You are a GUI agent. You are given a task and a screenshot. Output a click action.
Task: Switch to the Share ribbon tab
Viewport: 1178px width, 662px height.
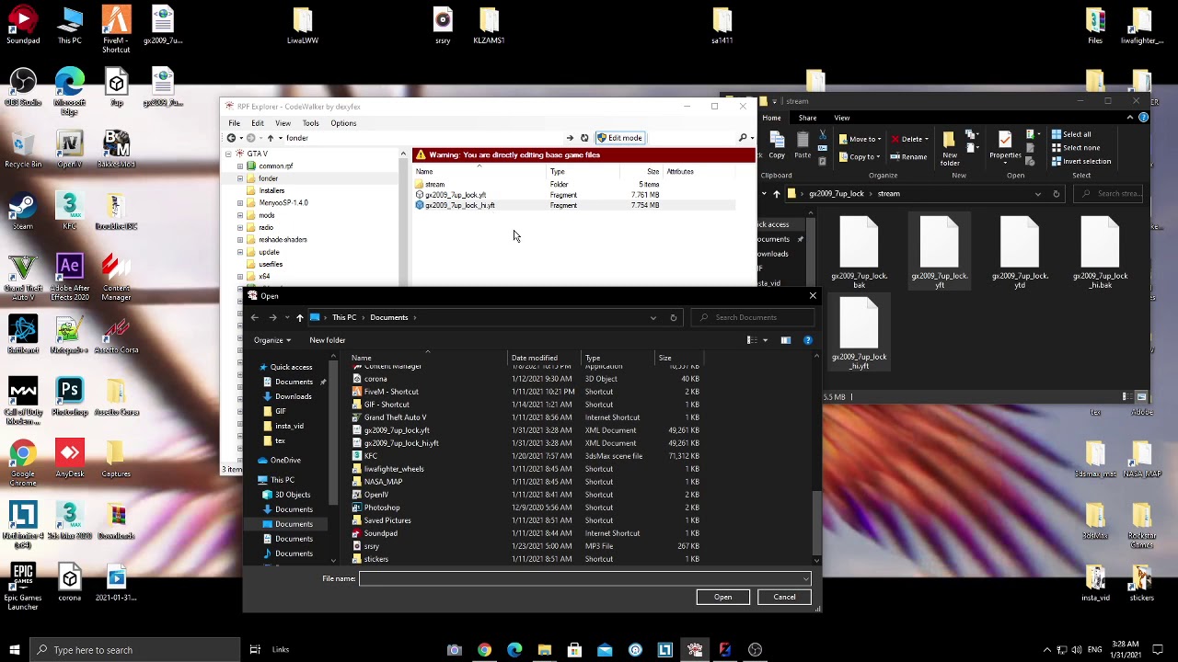pyautogui.click(x=807, y=118)
